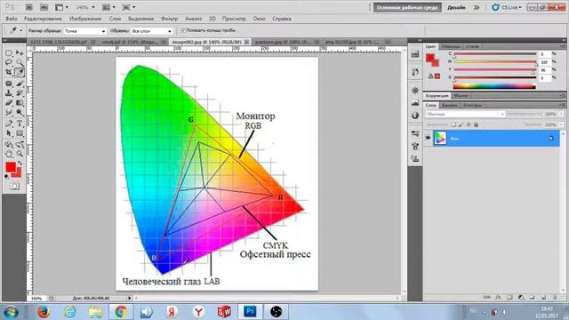The image size is (569, 320).
Task: Open the Clone Source stamp panel icon
Action: (415, 158)
